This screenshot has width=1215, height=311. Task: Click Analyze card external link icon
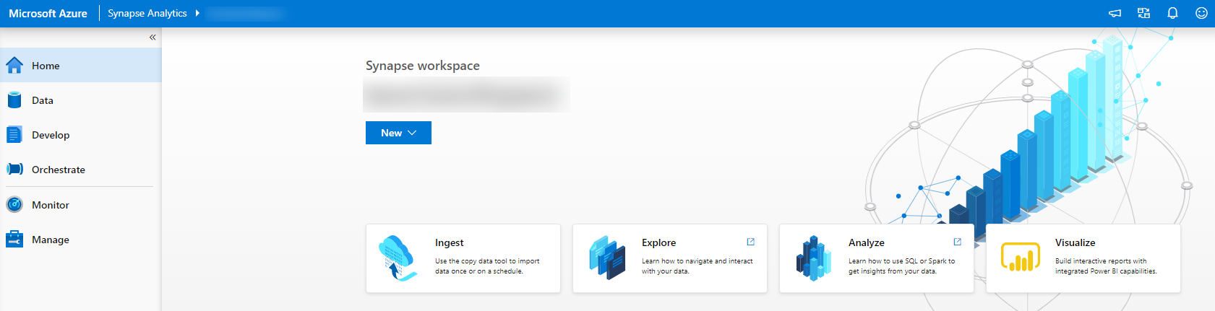(x=957, y=242)
